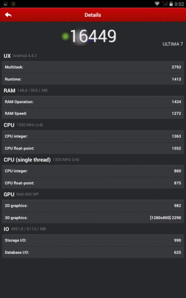Tap the Wi-Fi status icon
Screen dimensions: 186x298
pos(157,4)
